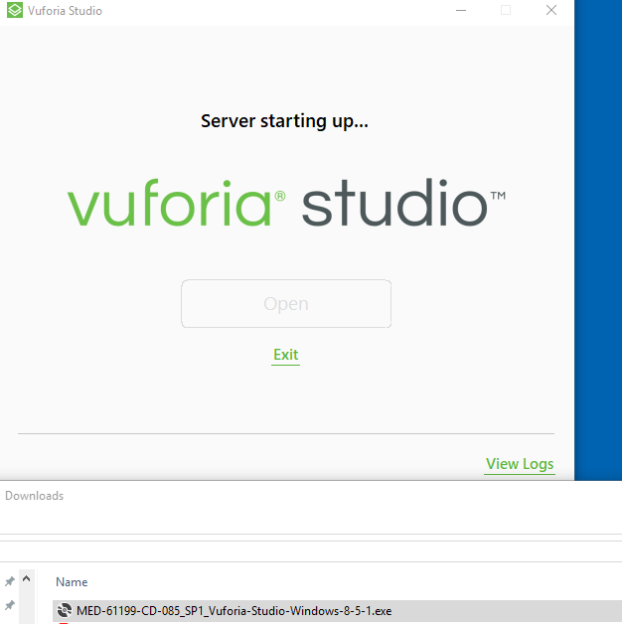This screenshot has height=624, width=622.
Task: Click the disabled Open button
Action: coord(286,304)
